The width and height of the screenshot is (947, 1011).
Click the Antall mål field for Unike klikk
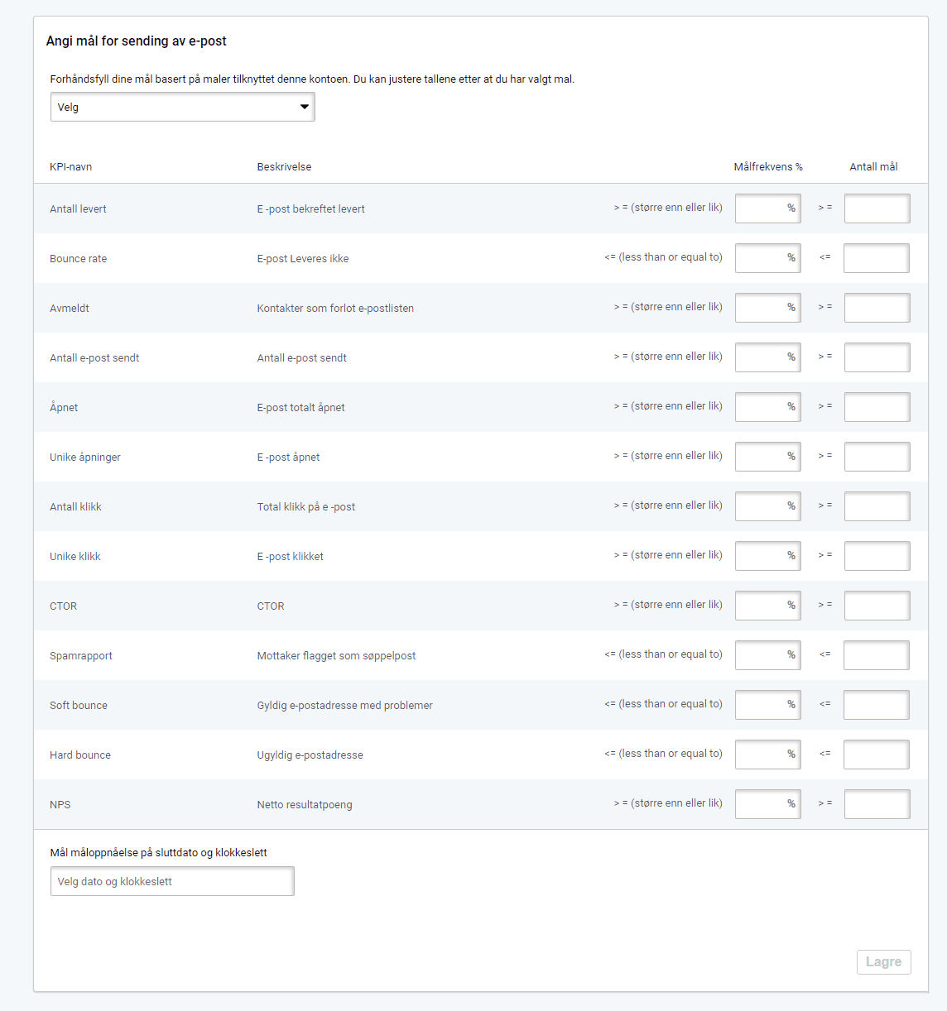coord(877,555)
